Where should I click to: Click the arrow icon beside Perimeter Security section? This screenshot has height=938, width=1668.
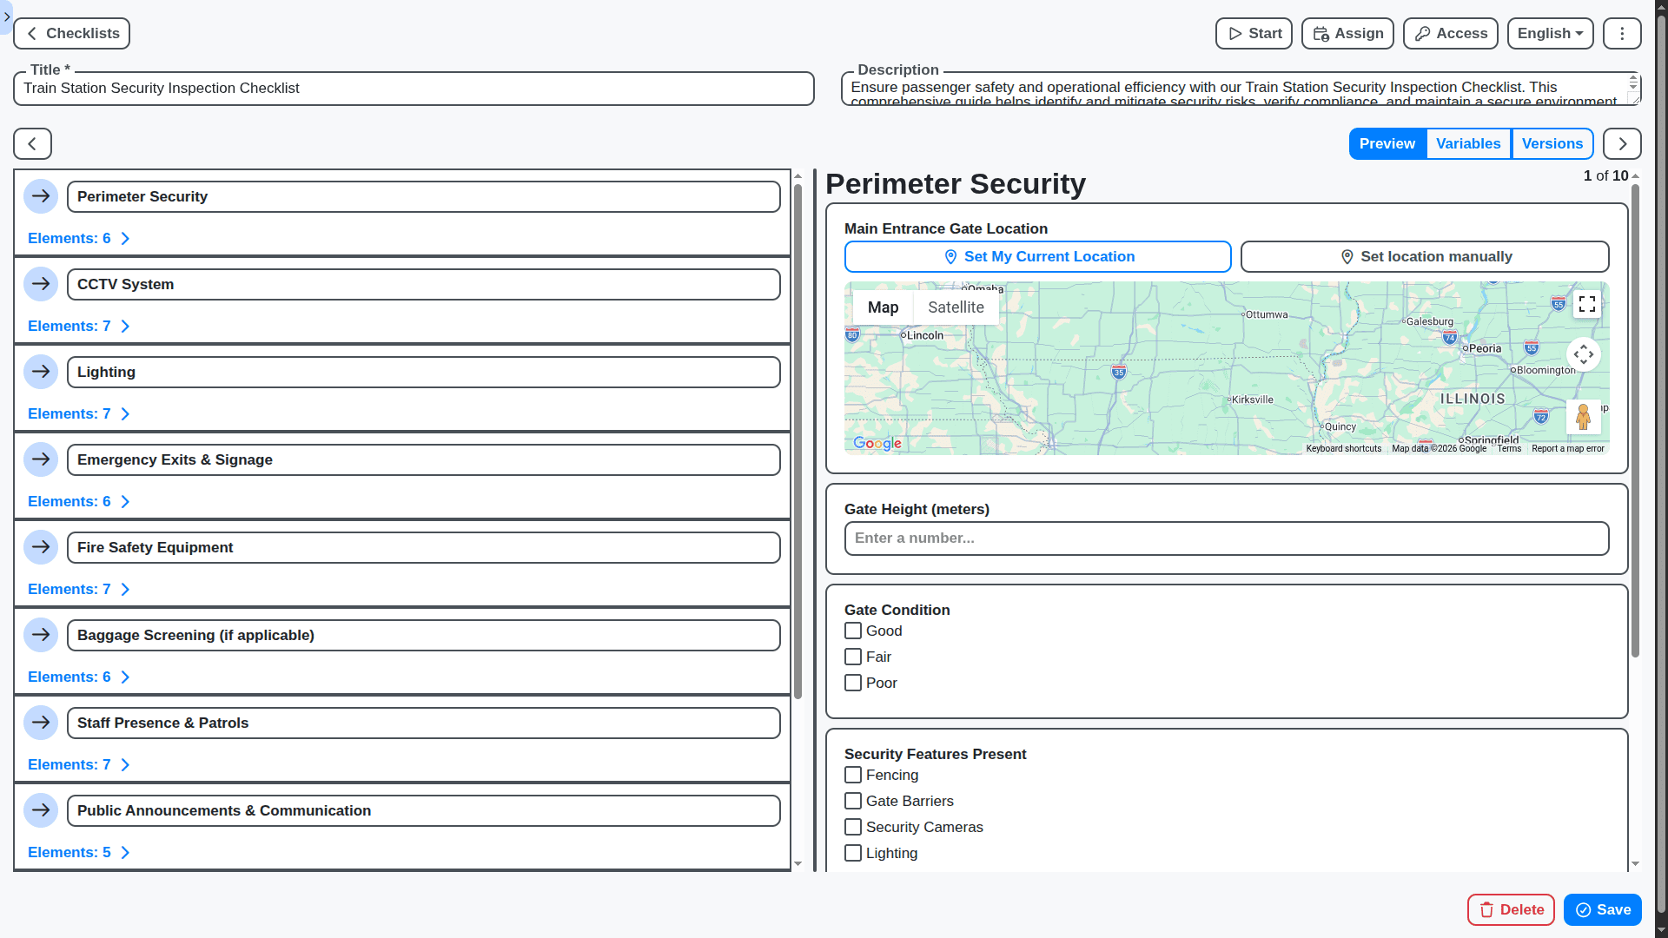41,196
